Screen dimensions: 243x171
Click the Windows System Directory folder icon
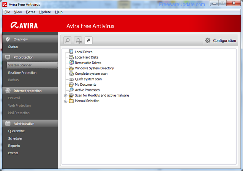[71, 68]
